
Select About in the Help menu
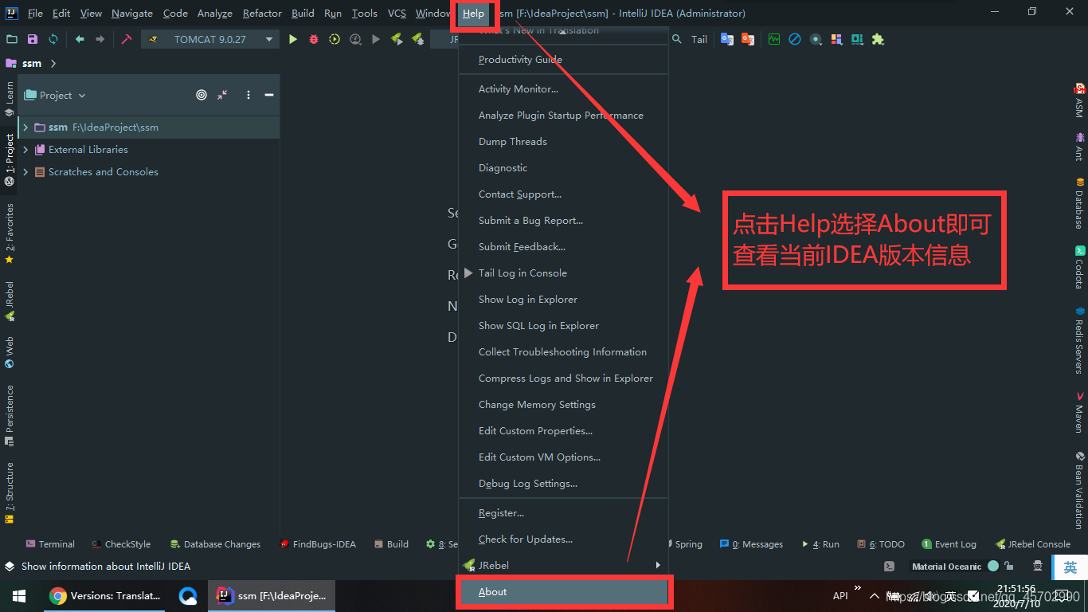[x=564, y=591]
